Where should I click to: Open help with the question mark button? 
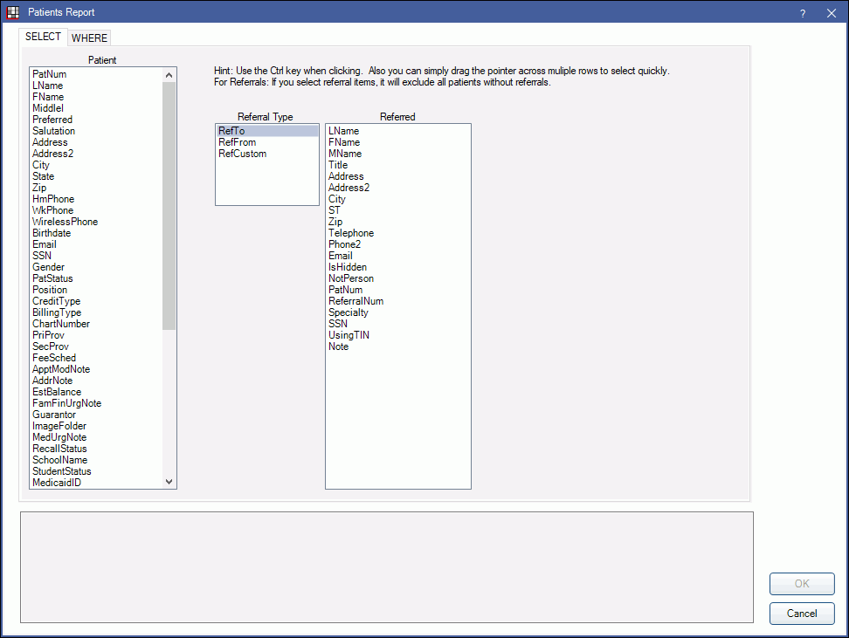tap(803, 13)
